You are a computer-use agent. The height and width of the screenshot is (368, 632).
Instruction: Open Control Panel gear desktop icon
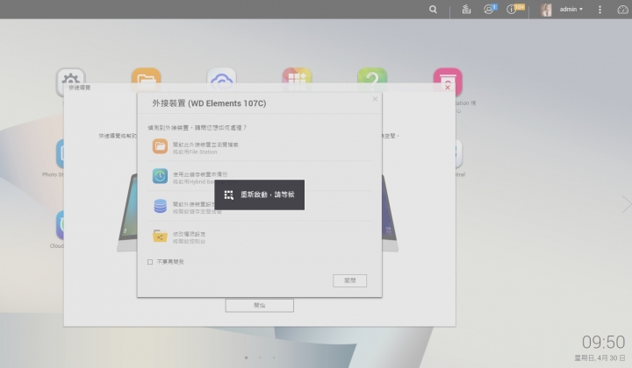(71, 76)
